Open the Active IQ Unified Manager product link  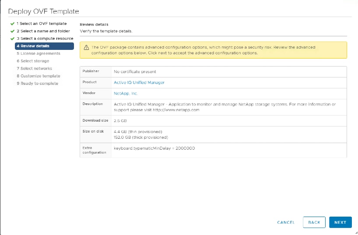[139, 82]
